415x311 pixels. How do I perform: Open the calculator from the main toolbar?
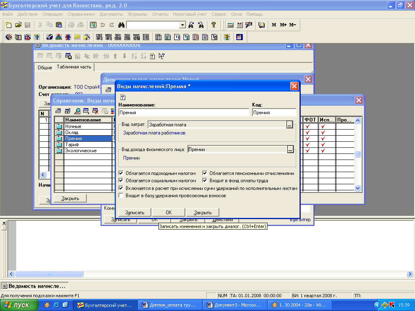coord(231,25)
